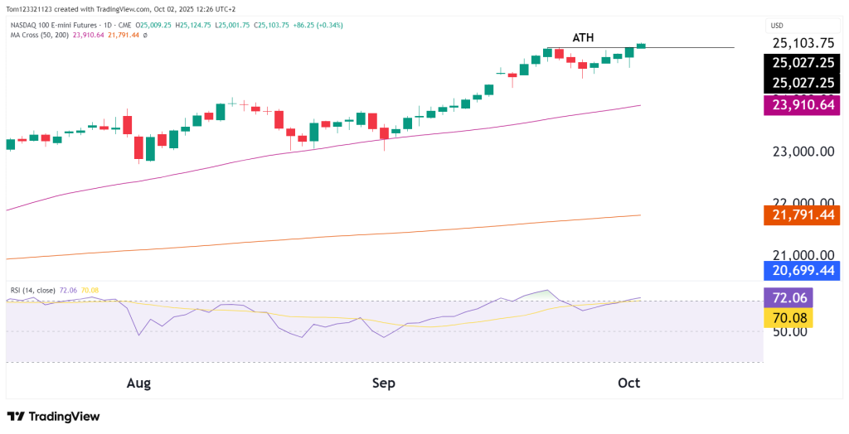The height and width of the screenshot is (434, 849).
Task: Click the magenta 23,910.64 price label
Action: pos(803,105)
